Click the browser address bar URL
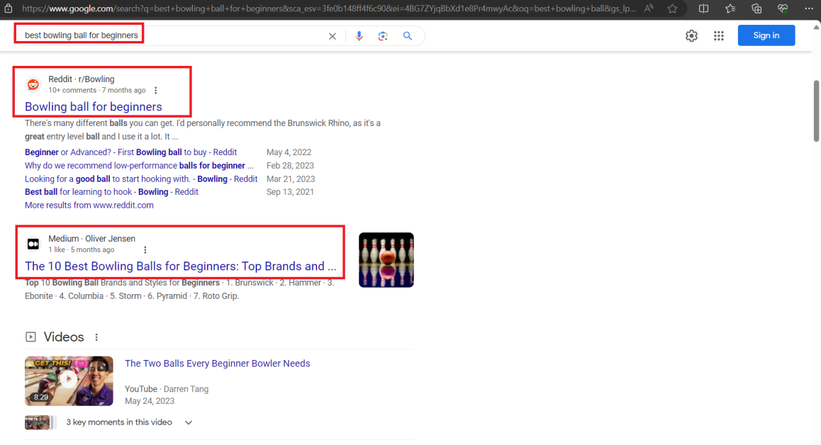The height and width of the screenshot is (445, 821). [x=329, y=9]
